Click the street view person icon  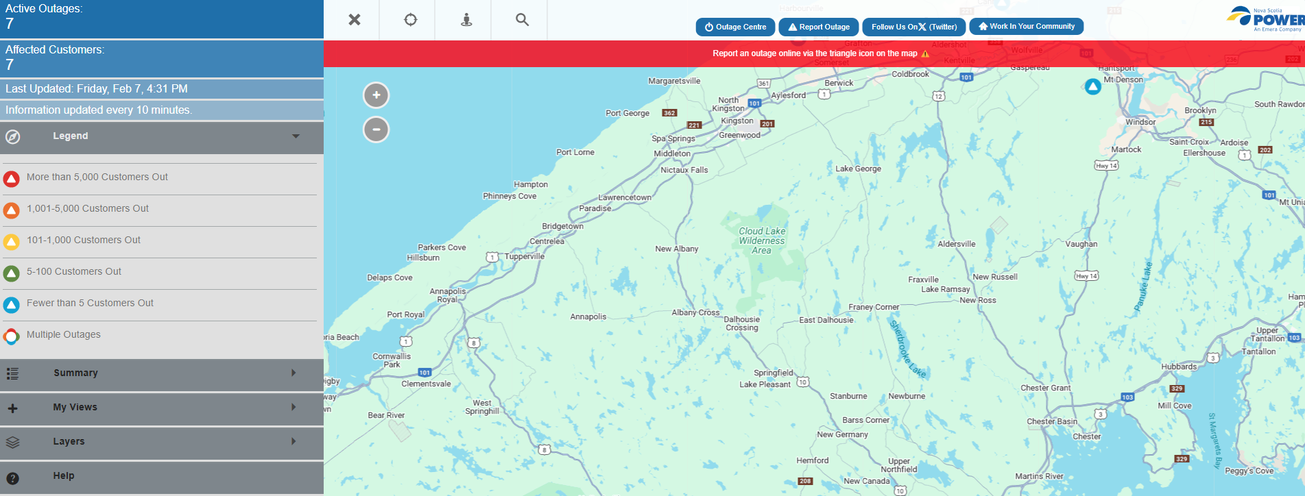[466, 20]
